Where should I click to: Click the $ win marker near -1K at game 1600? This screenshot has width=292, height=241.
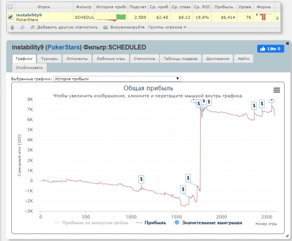pos(183,189)
